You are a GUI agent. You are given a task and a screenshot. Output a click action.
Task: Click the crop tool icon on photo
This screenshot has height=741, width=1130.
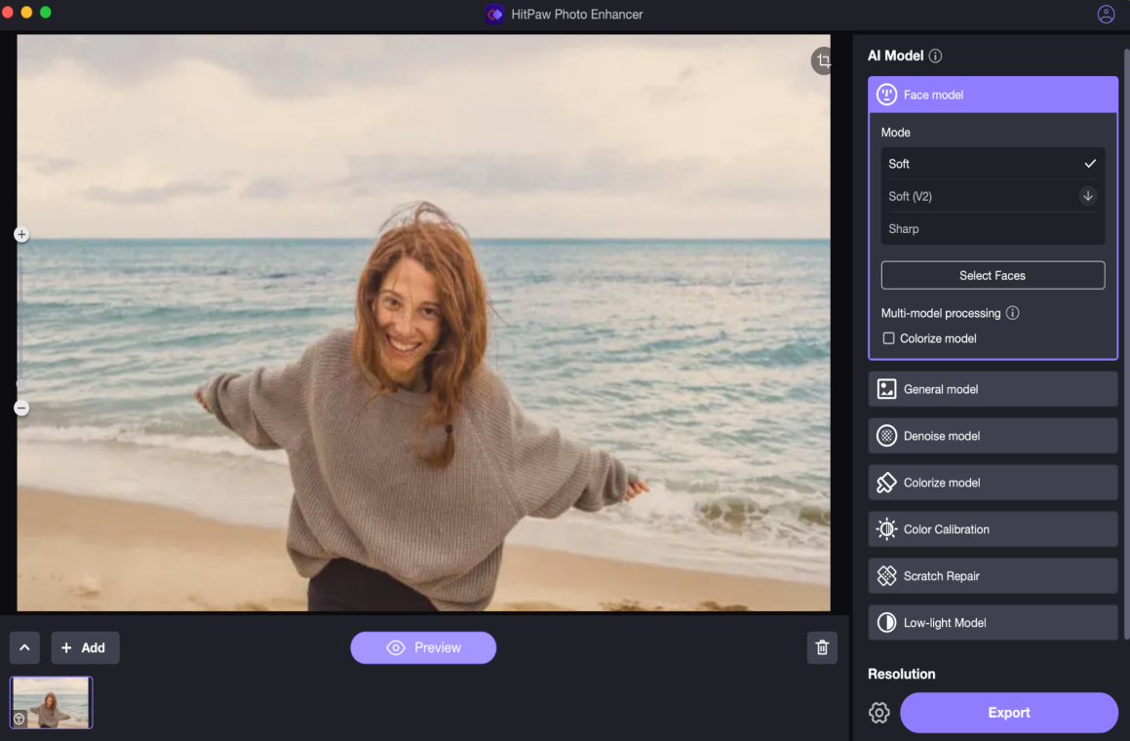pos(822,60)
